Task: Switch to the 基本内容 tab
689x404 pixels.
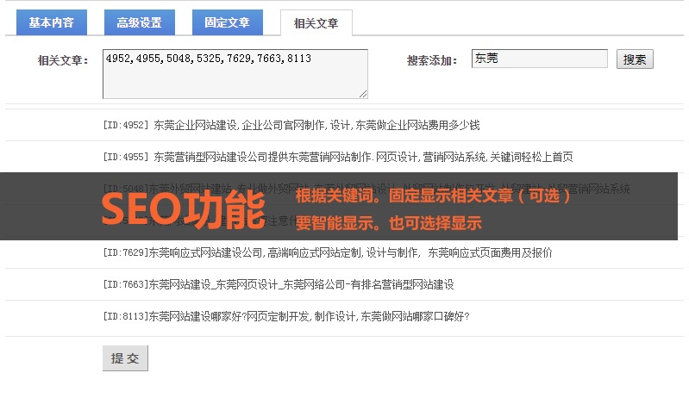Action: 52,22
